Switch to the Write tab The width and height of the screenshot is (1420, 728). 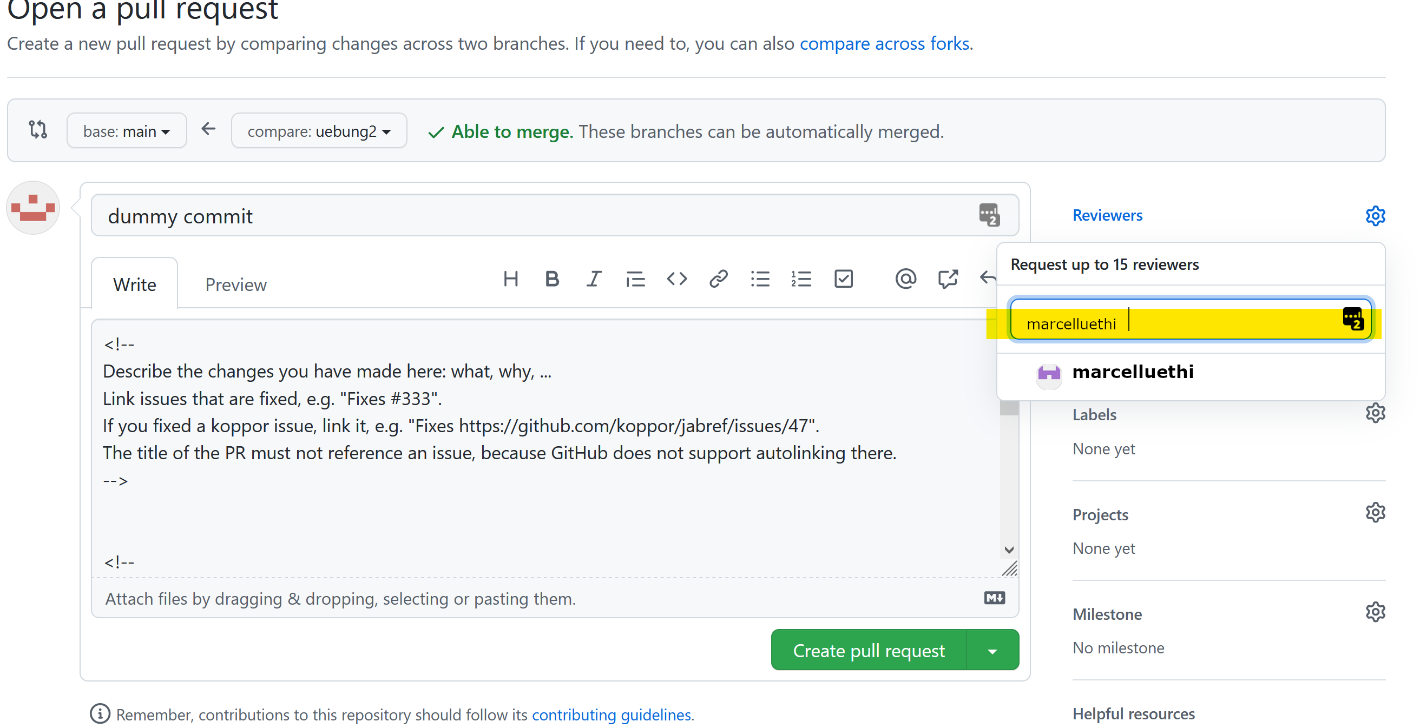point(135,284)
